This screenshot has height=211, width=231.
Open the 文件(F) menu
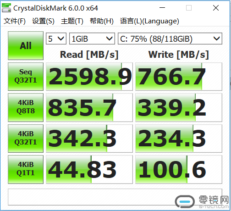15,21
